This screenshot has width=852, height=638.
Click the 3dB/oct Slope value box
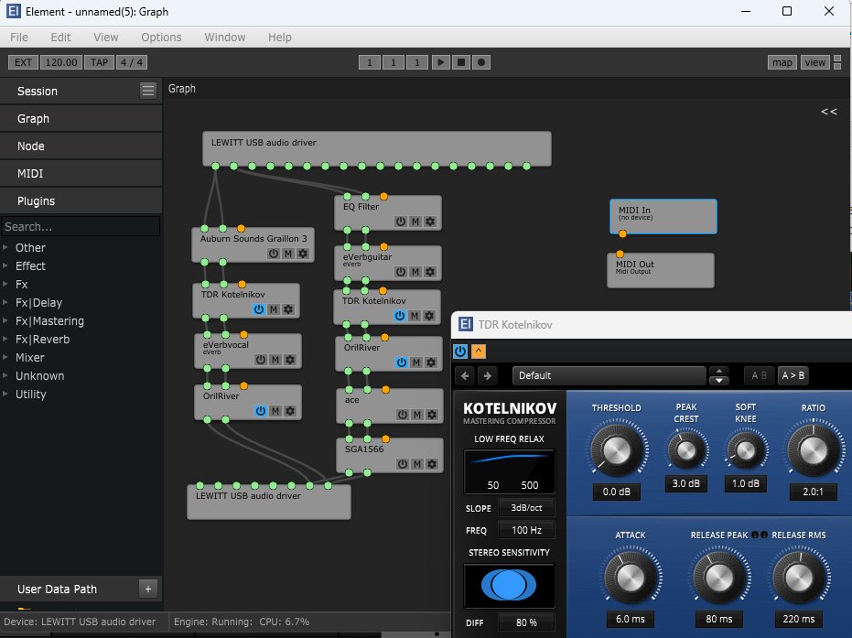pos(526,508)
